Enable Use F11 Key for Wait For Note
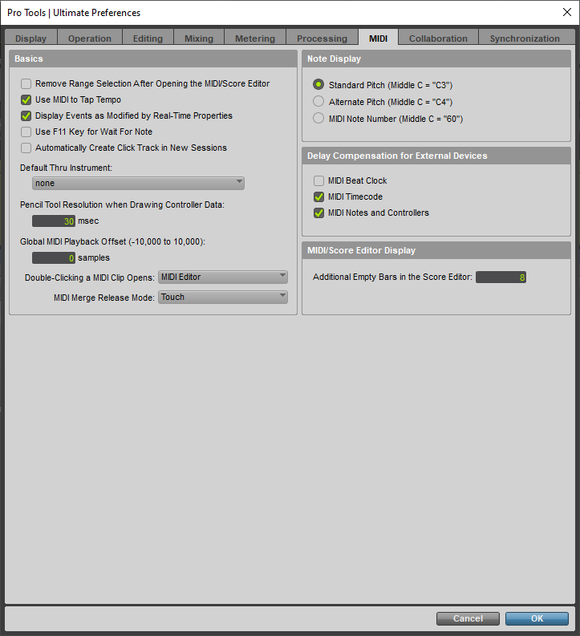 (26, 132)
